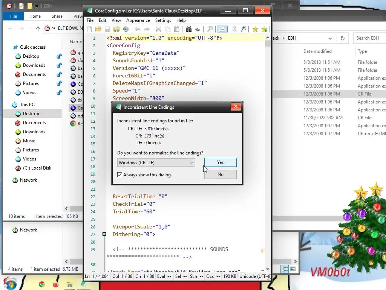
Task: Click the Open file folder icon
Action: tap(98, 29)
